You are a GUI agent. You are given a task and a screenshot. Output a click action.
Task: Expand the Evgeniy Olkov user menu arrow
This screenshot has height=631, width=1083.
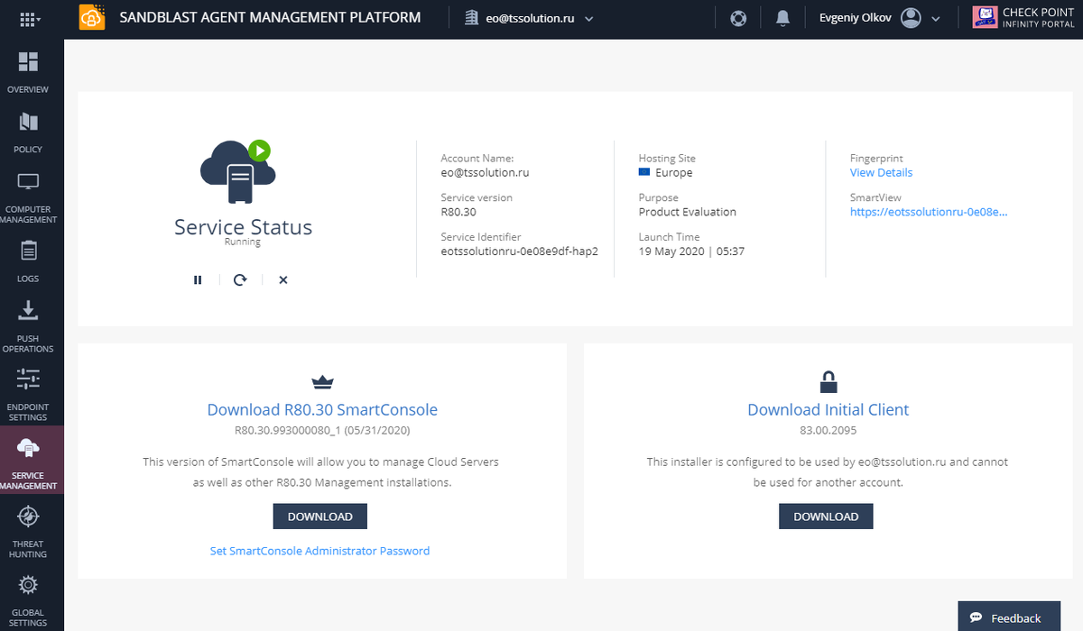936,19
